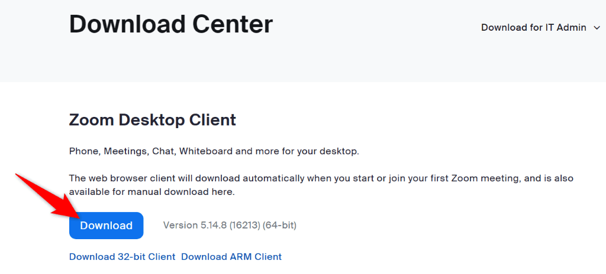The height and width of the screenshot is (274, 606).
Task: Expand the chevron beside IT Admin
Action: pyautogui.click(x=596, y=28)
